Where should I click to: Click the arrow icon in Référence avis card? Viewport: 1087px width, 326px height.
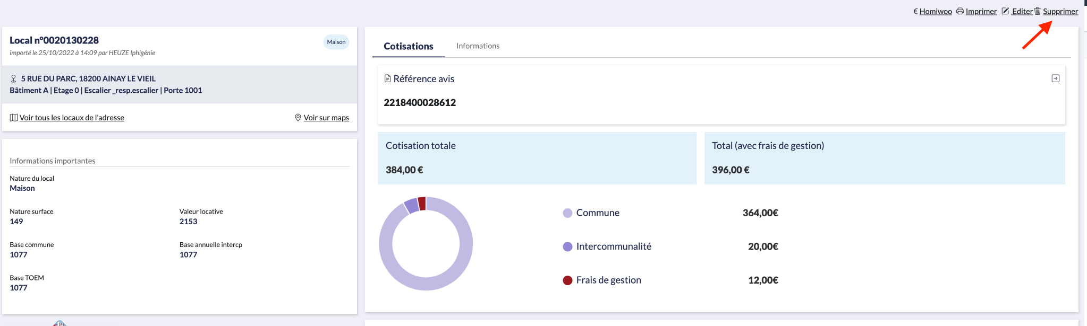coord(1055,78)
